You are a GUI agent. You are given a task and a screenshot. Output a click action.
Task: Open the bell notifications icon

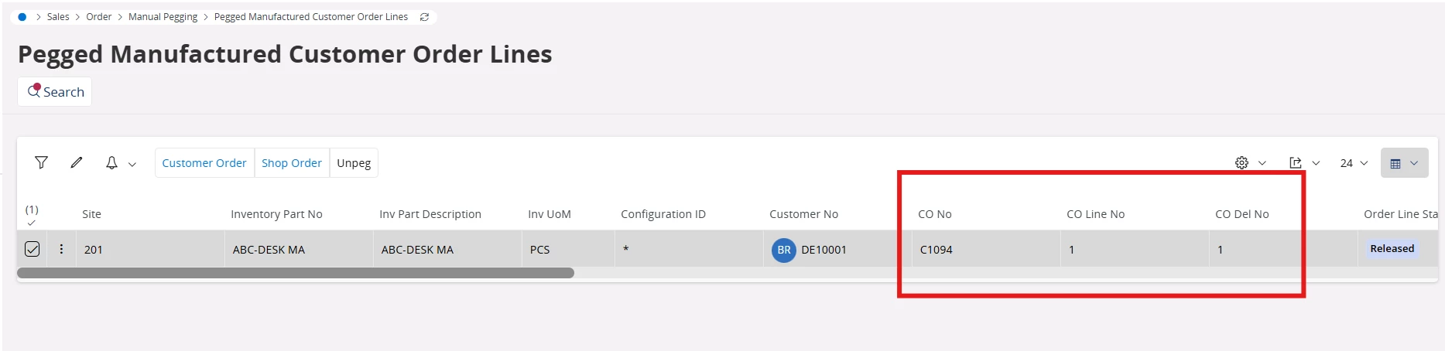tap(111, 162)
